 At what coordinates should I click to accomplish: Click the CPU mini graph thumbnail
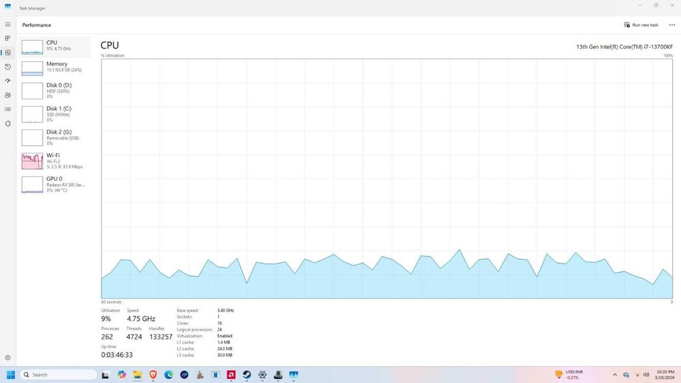pos(32,47)
